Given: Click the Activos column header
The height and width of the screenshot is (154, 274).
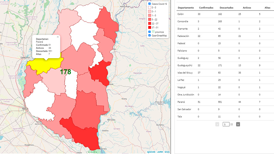Looking at the screenshot, I should (x=247, y=8).
